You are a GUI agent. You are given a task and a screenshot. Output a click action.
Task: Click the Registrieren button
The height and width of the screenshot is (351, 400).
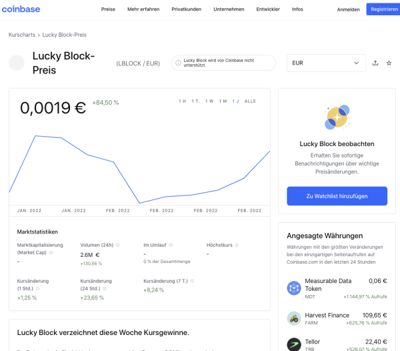point(383,9)
